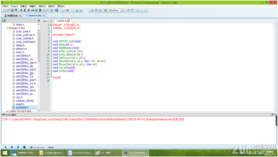This screenshot has width=278, height=157.
Task: Click the blank new file icon
Action: point(73,10)
